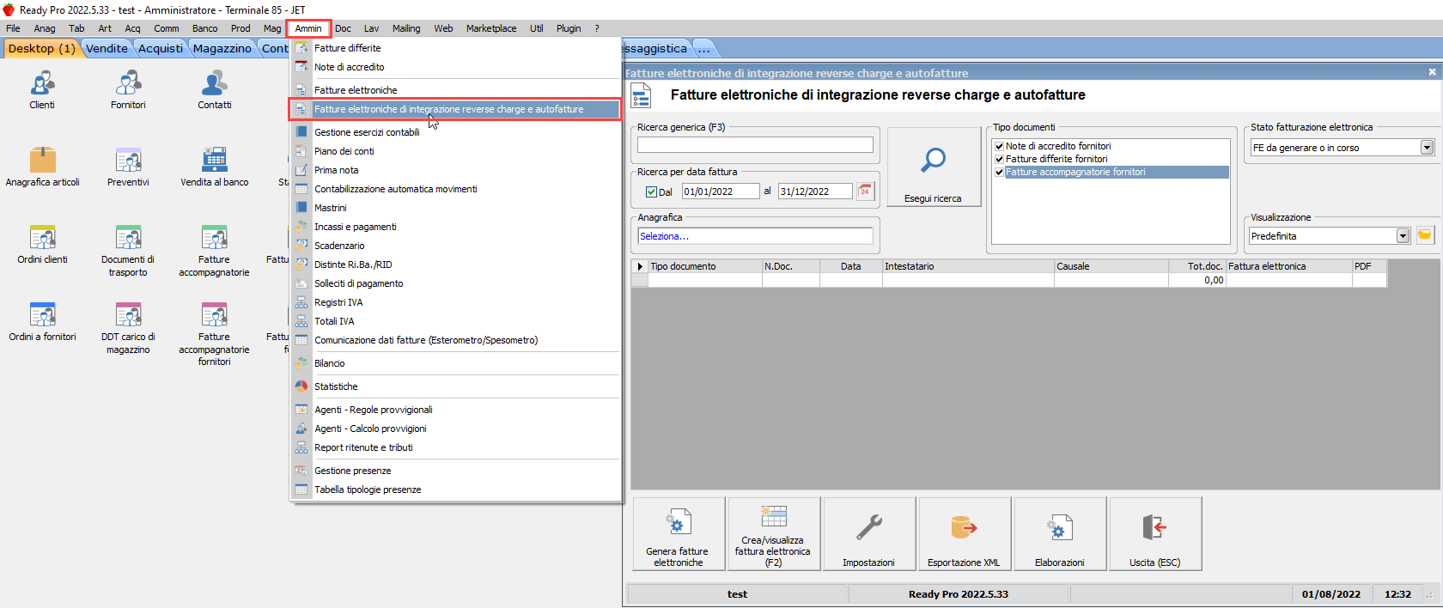Click the Intestatario column header
The width and height of the screenshot is (1443, 608).
pos(968,266)
